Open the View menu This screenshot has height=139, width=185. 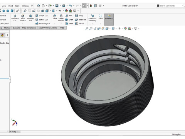click(4, 6)
